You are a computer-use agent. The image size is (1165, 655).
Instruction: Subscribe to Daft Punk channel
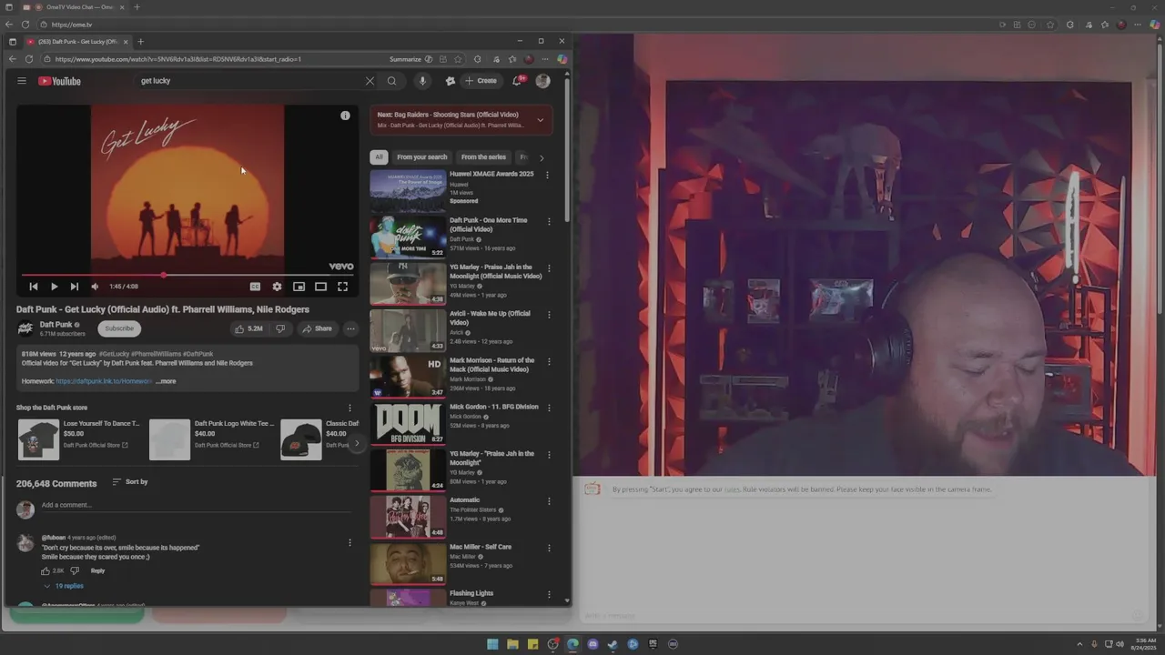(119, 328)
